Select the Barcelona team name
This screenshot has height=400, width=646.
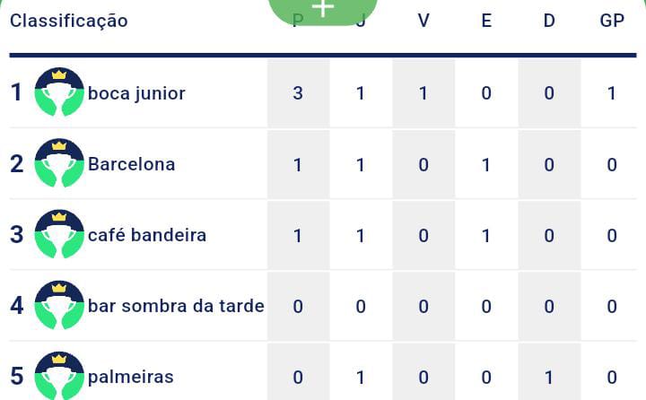tap(131, 164)
